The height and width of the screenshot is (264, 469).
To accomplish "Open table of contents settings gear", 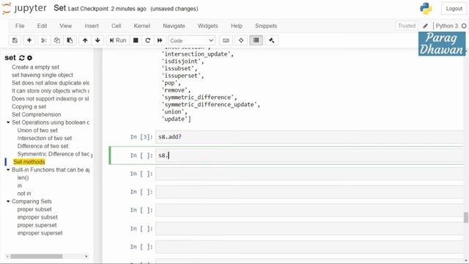I will (29, 58).
